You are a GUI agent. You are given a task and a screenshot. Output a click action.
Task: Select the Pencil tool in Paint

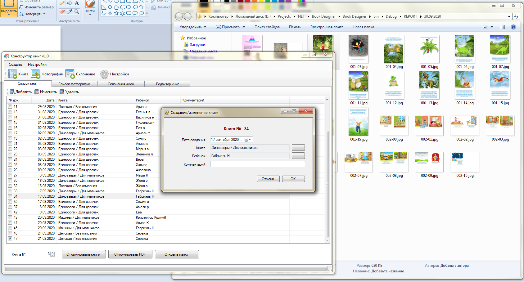click(62, 3)
